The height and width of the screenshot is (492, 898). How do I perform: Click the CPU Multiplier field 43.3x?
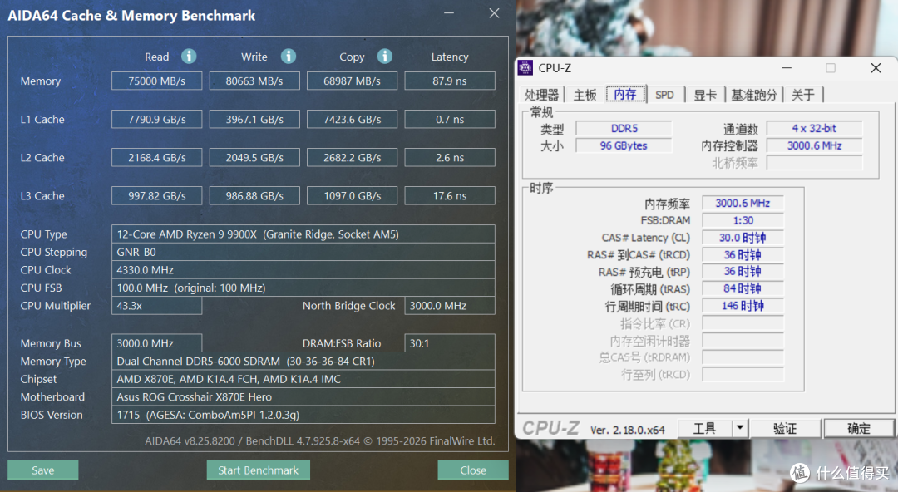(157, 306)
